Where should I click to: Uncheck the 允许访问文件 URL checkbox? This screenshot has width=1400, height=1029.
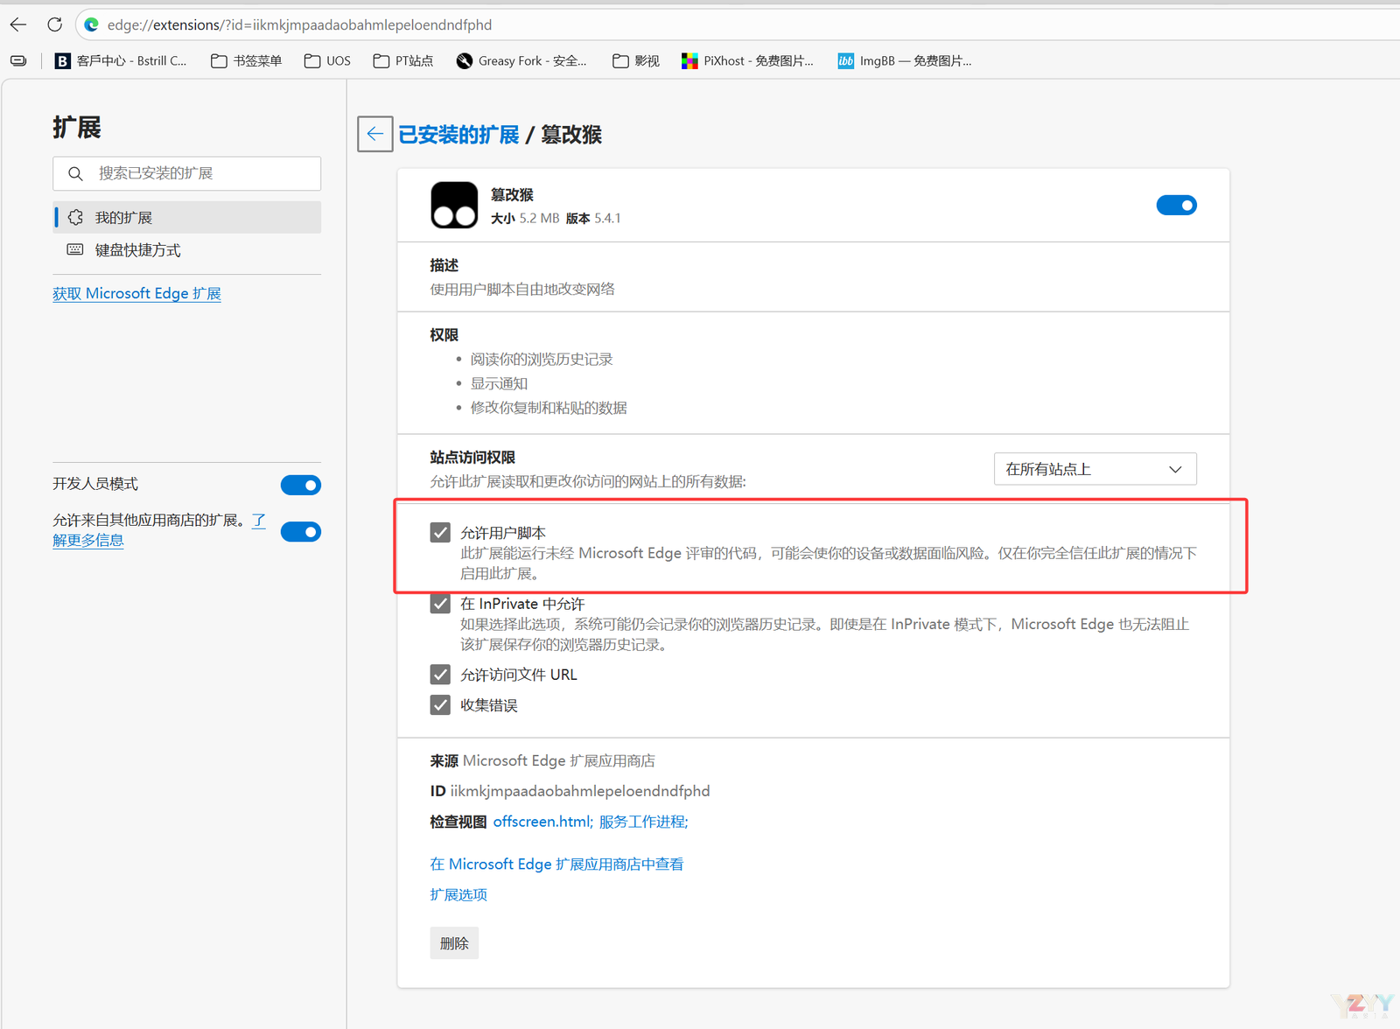(440, 675)
